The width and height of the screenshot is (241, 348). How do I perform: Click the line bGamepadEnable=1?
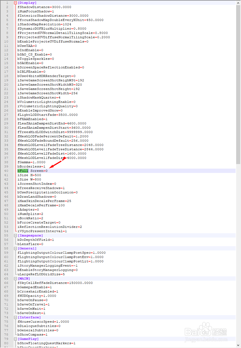click(x=35, y=287)
